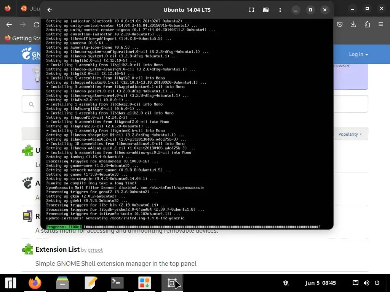Click inside the Ubuntu VM console display

click(187, 124)
